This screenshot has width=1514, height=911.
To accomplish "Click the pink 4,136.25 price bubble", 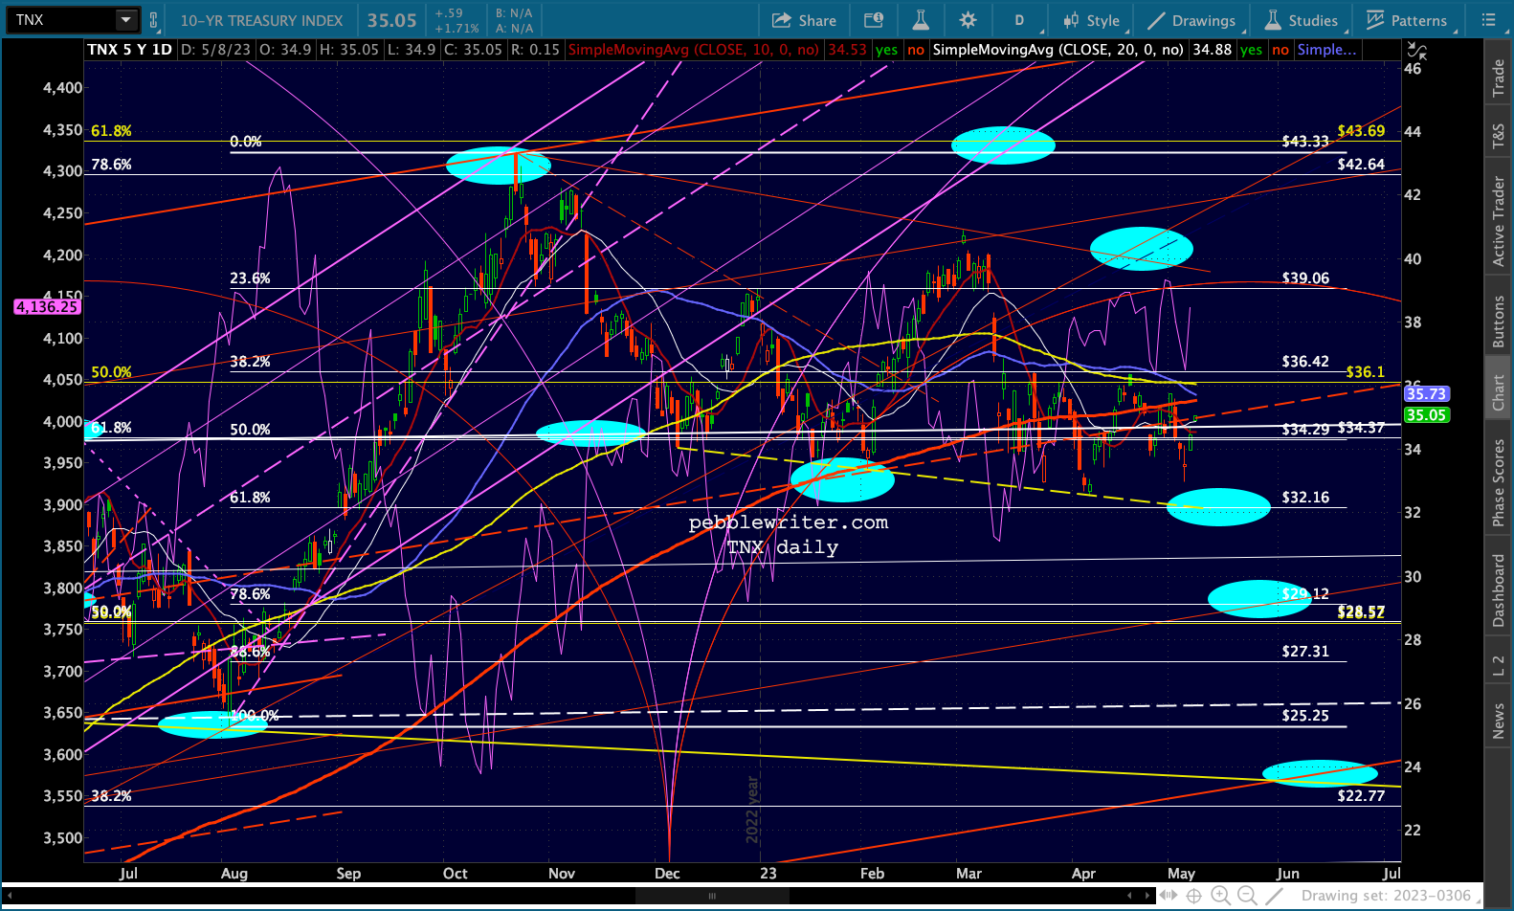I will click(47, 307).
